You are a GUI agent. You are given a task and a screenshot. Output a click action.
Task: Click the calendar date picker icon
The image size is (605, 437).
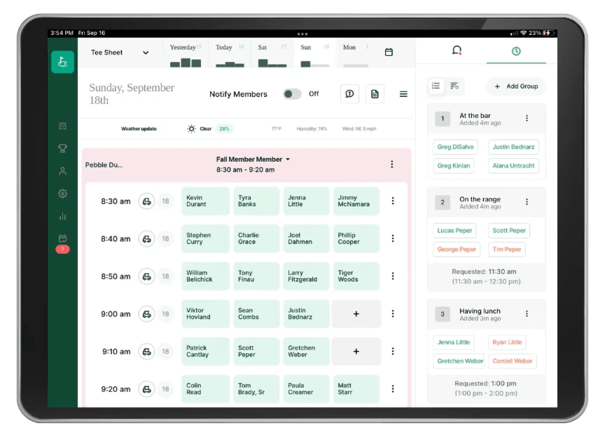click(x=389, y=52)
